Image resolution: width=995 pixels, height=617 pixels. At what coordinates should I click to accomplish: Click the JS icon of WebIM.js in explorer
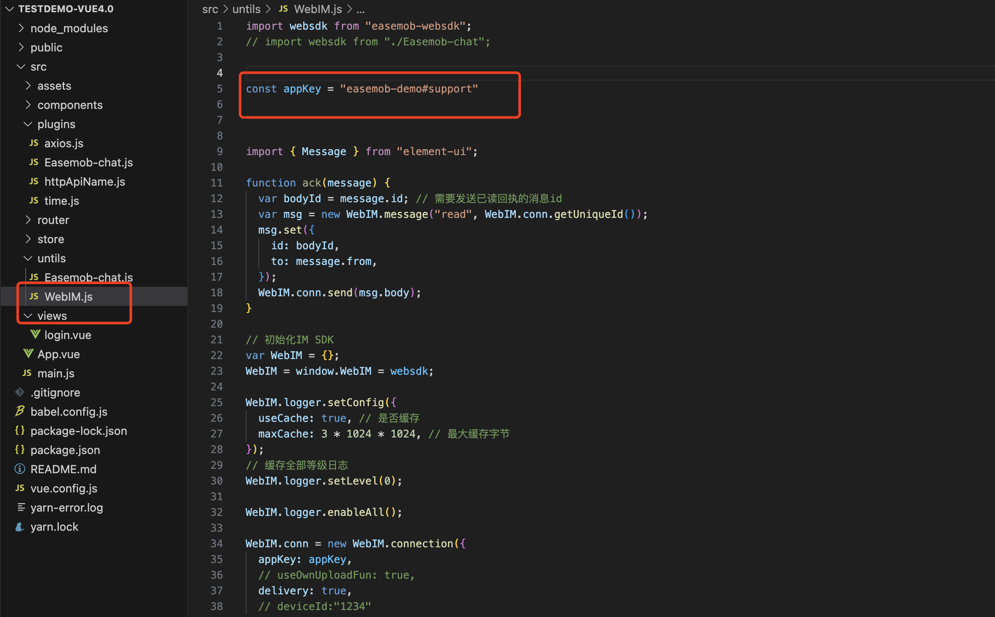34,296
